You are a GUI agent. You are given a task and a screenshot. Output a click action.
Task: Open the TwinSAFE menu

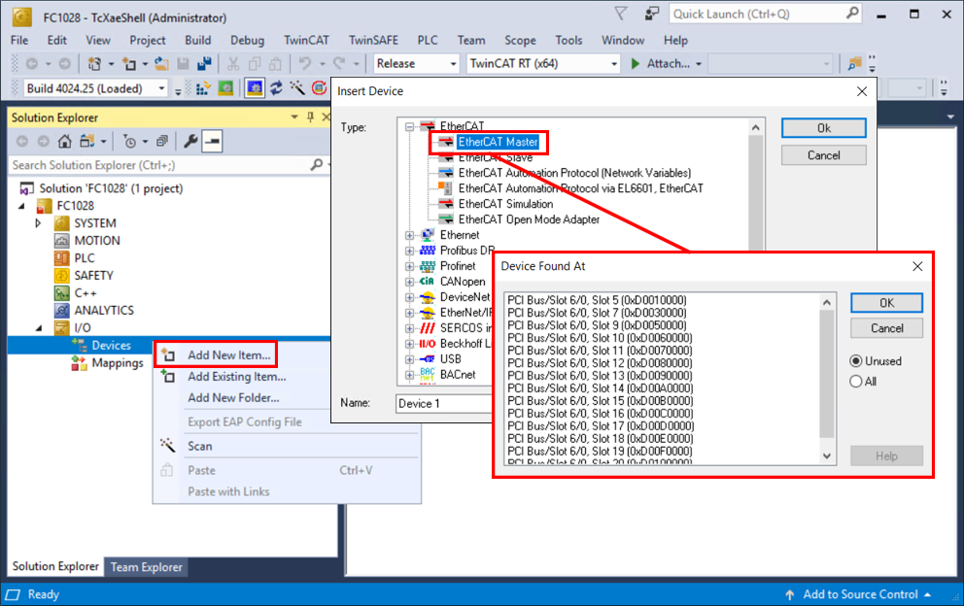pyautogui.click(x=373, y=40)
